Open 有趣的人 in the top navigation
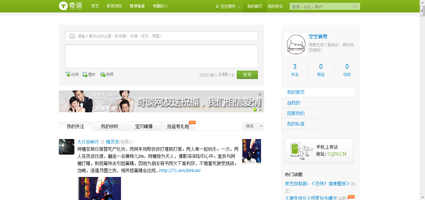The width and height of the screenshot is (425, 200). pos(160,6)
